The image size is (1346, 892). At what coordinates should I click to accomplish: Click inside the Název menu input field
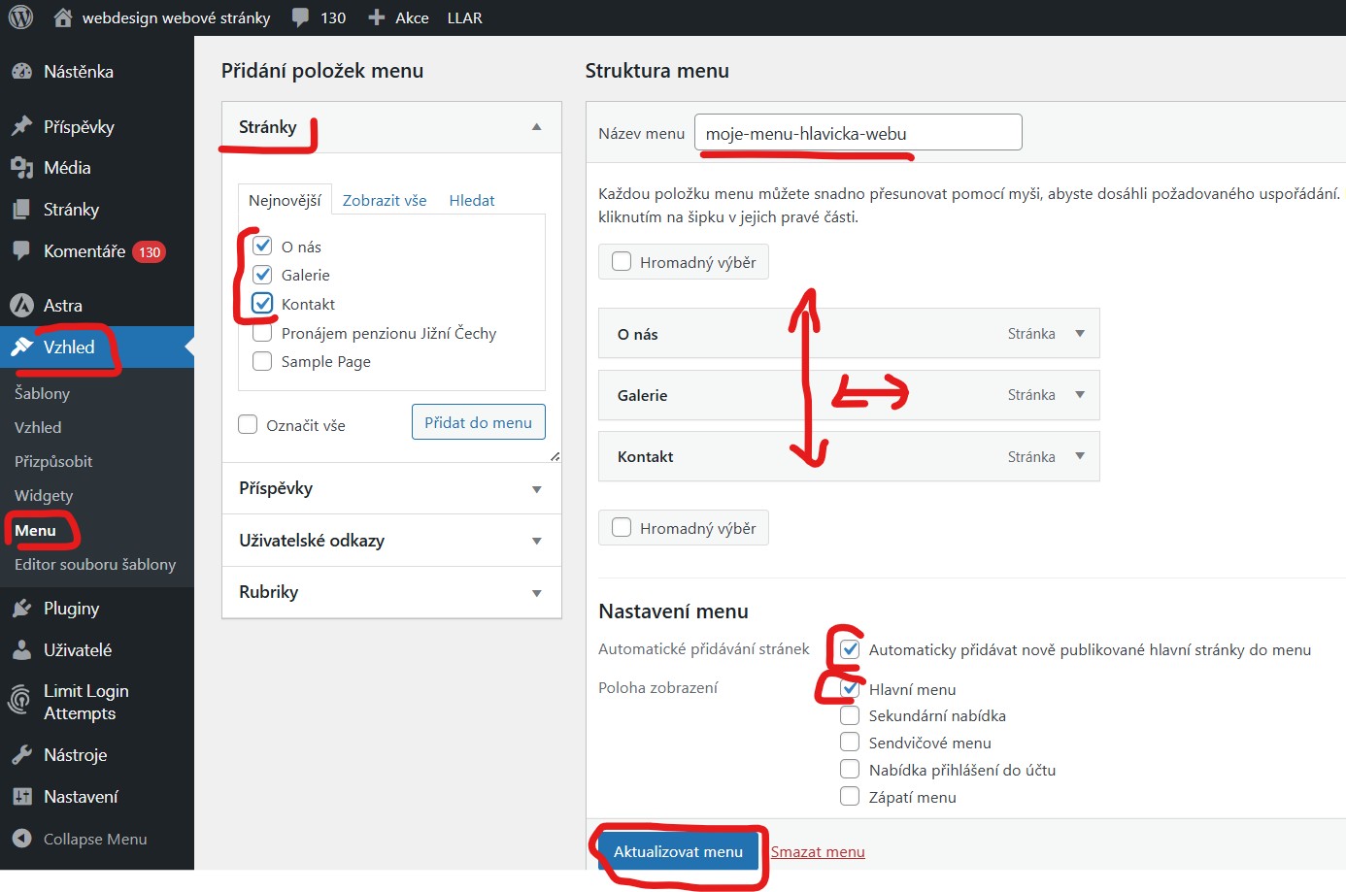coord(855,131)
